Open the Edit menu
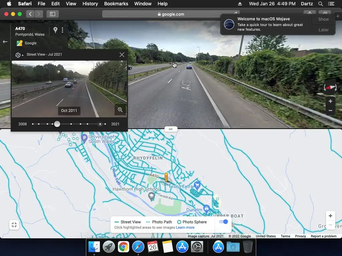 click(x=55, y=4)
